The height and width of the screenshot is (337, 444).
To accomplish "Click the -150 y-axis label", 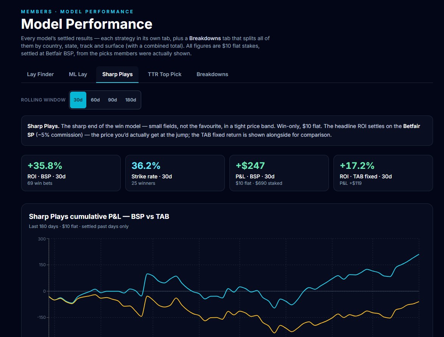I will pos(41,317).
